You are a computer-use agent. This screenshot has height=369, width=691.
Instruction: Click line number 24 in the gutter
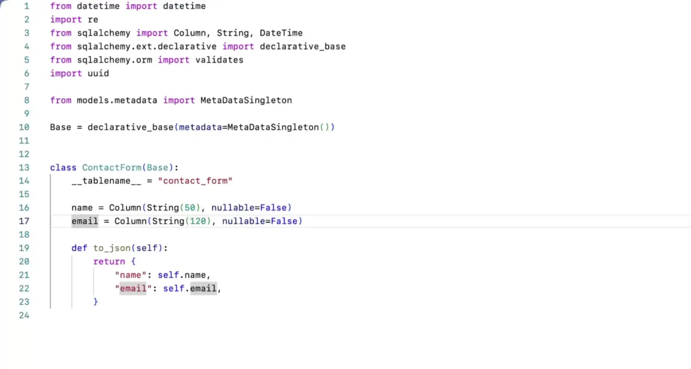[x=24, y=315]
